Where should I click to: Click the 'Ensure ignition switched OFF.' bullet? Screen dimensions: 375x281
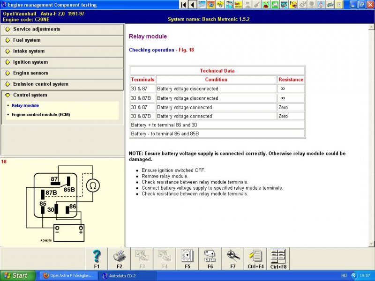173,170
